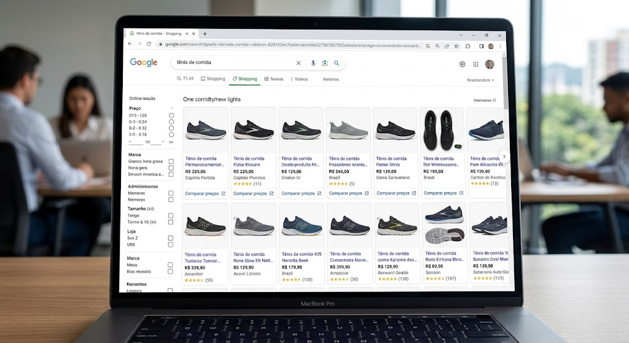
Task: Open the tab search chevron in title bar
Action: pyautogui.click(x=461, y=35)
